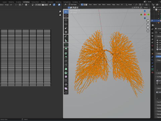Select the Rotate tool
This screenshot has width=161, height=121.
pyautogui.click(x=66, y=24)
